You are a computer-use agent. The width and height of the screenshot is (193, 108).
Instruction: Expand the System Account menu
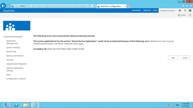click(x=168, y=11)
